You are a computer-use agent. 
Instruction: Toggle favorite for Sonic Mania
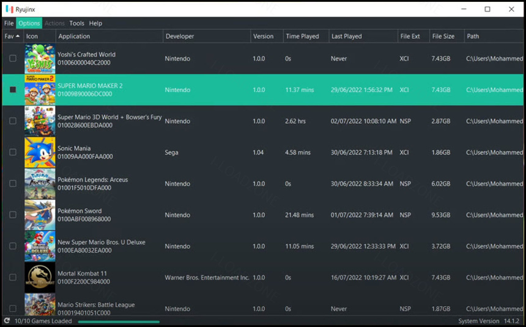(13, 153)
